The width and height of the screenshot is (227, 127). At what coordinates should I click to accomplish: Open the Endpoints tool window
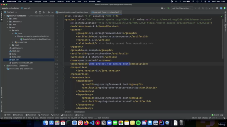click(x=67, y=115)
